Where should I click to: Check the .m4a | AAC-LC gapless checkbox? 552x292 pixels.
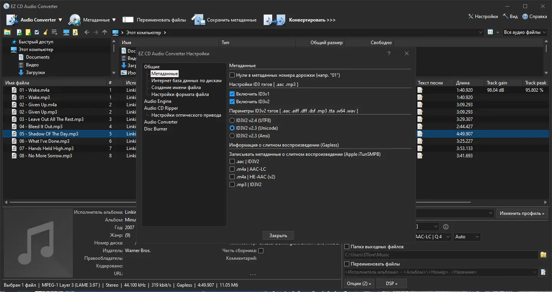[232, 169]
